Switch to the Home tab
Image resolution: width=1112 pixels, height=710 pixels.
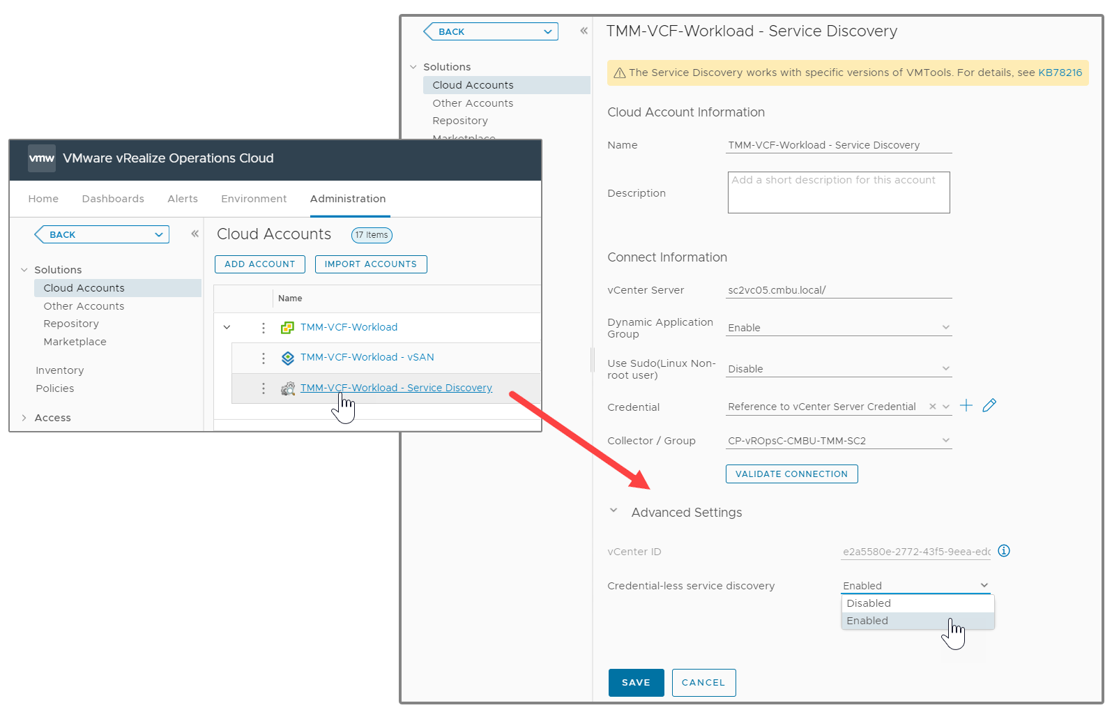click(43, 199)
